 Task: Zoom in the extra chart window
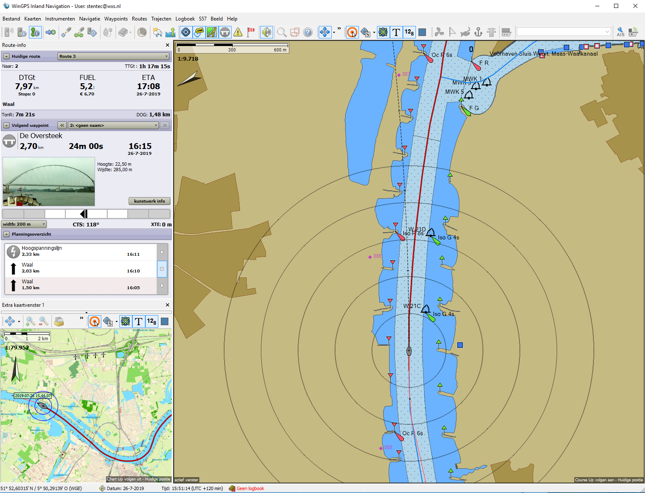tap(31, 321)
